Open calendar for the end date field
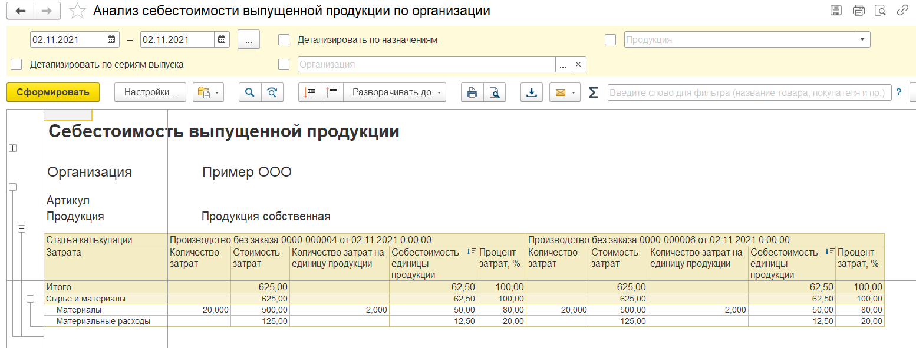The image size is (916, 348). [x=222, y=40]
